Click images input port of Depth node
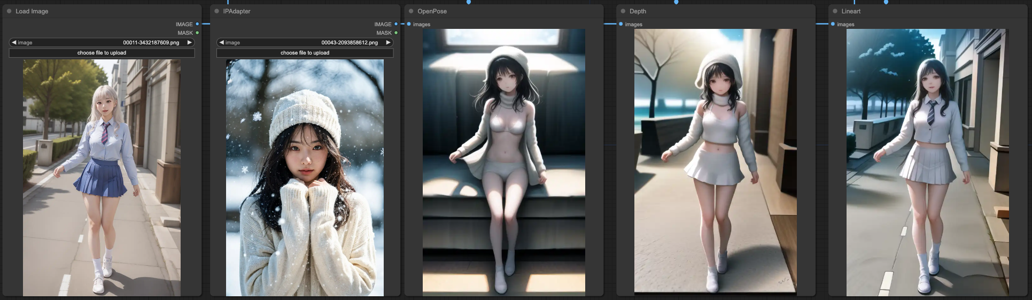Screen dimensions: 1032x300 pos(620,24)
